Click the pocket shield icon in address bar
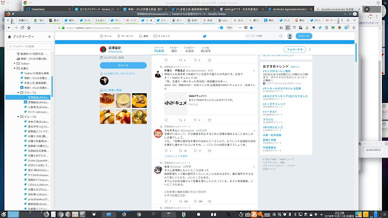Viewport: 388px width, 218px height. tap(246, 28)
